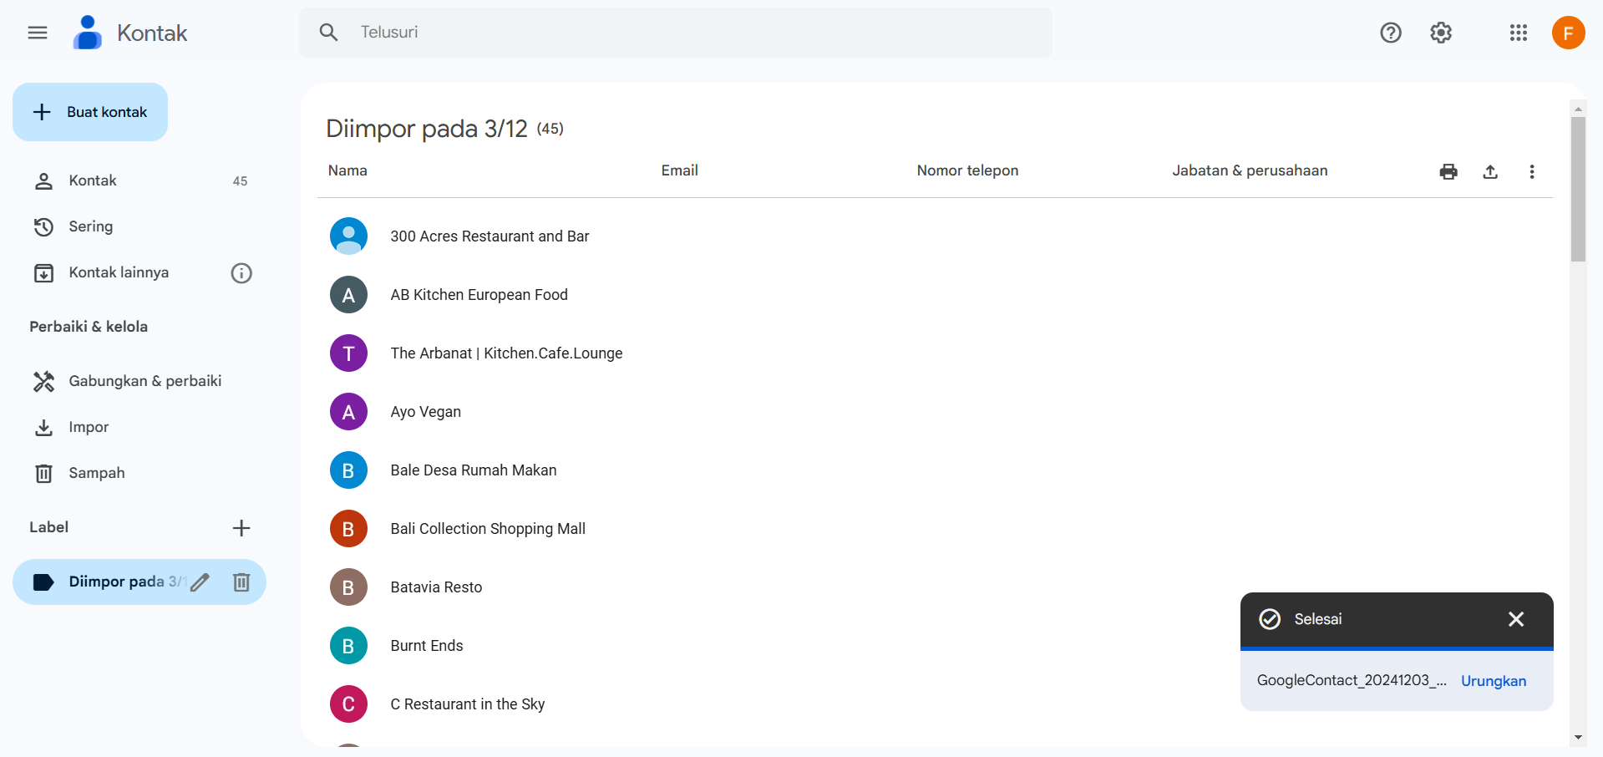This screenshot has height=757, width=1603.
Task: Add a new label with plus icon
Action: pos(241,528)
